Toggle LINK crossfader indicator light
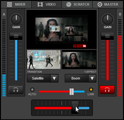124x120 pixels. pyautogui.click(x=91, y=89)
